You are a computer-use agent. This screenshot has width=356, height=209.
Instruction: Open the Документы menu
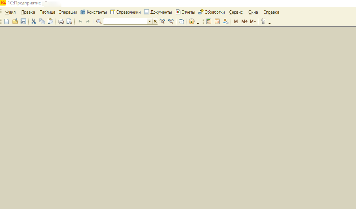(x=158, y=12)
